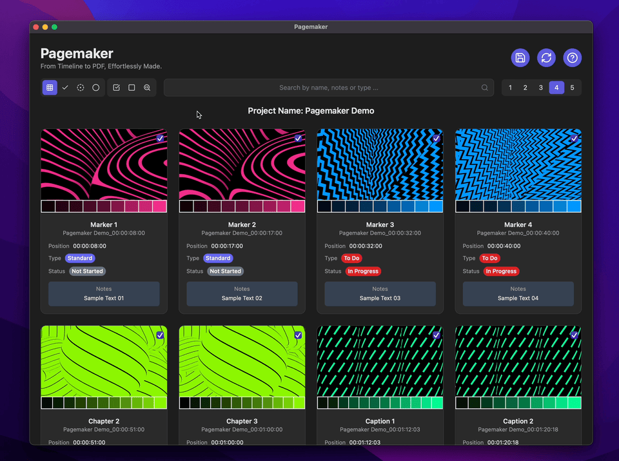
Task: Click In Progress status badge on Marker 3
Action: point(363,271)
